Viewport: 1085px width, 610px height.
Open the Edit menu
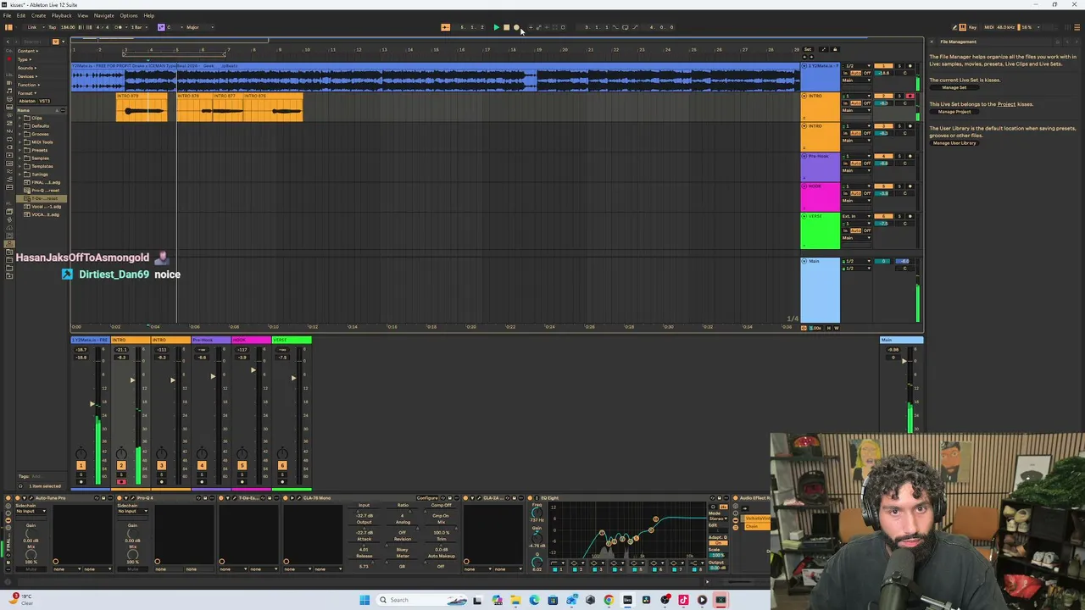coord(20,15)
